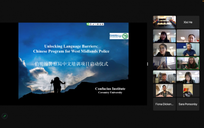Click the Confucius Institute text on slide
This screenshot has height=128, width=204.
pos(110,89)
